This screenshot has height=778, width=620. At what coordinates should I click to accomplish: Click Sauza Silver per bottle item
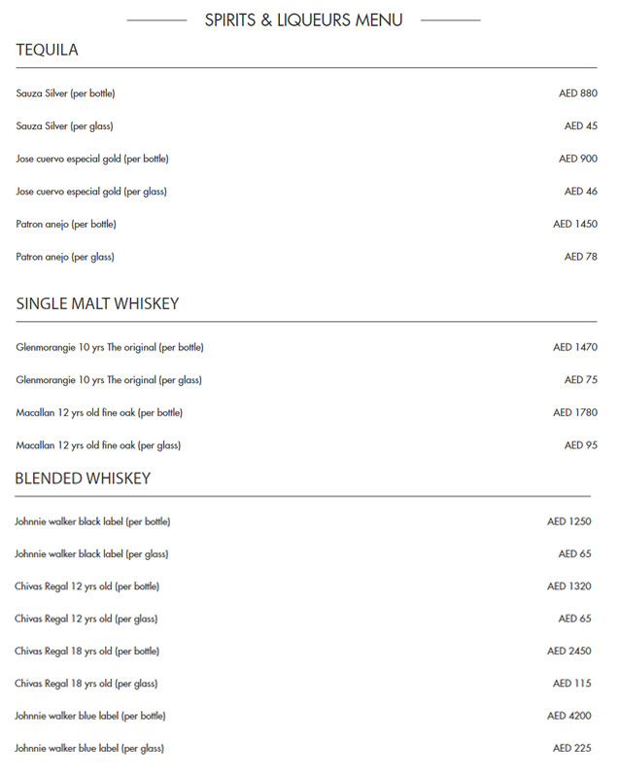coord(65,93)
